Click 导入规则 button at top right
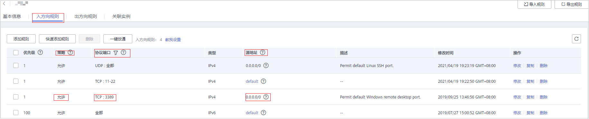 [534, 4]
